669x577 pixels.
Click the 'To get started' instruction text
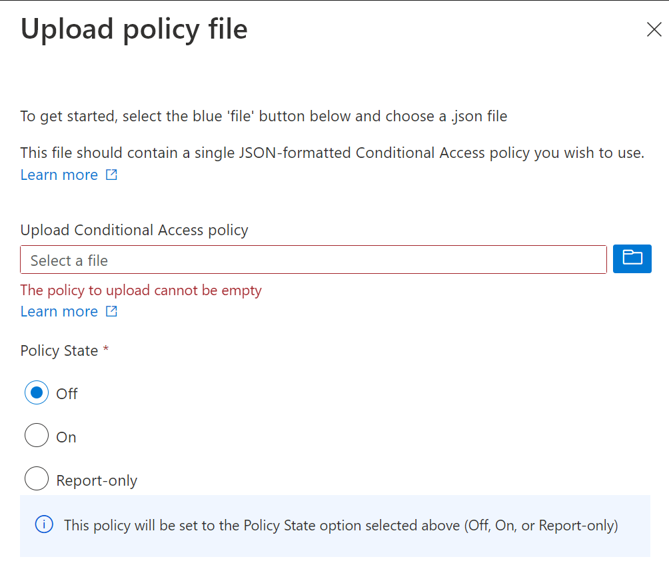pos(263,117)
